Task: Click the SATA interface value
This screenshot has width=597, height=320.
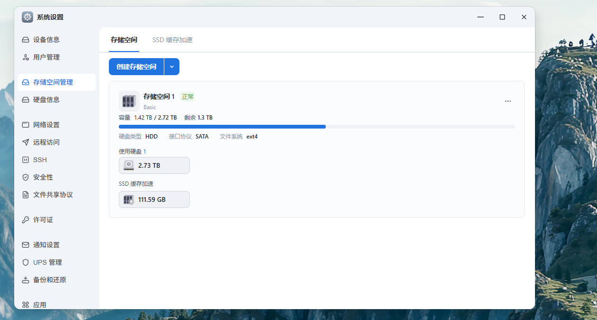Action: pos(202,136)
